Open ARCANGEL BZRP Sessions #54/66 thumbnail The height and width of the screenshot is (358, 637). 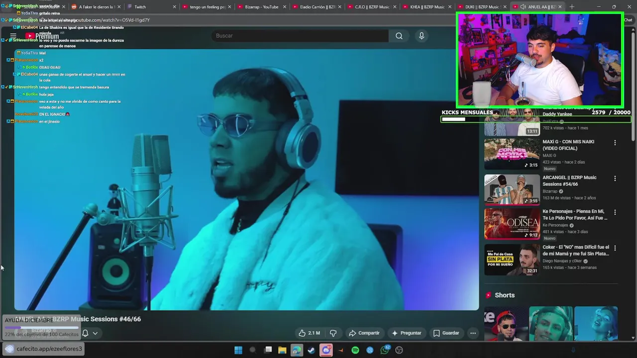point(512,189)
